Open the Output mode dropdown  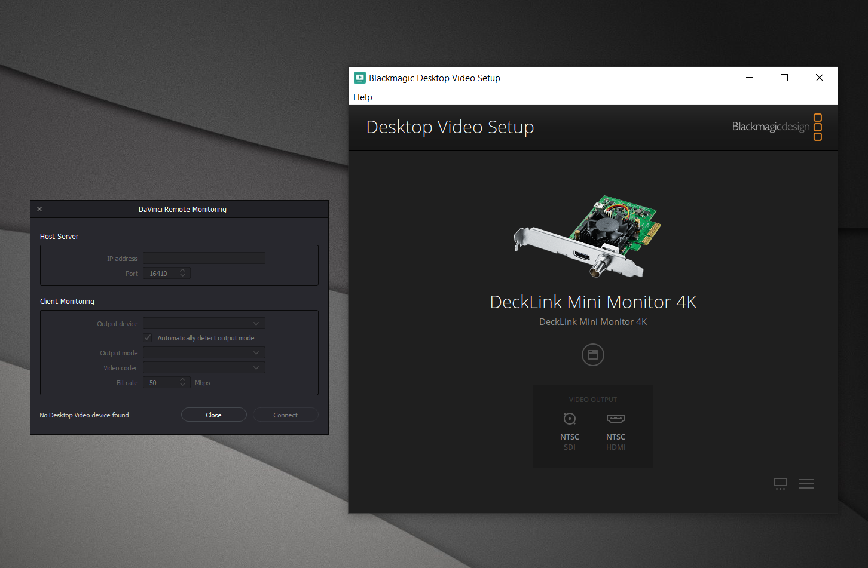[204, 352]
